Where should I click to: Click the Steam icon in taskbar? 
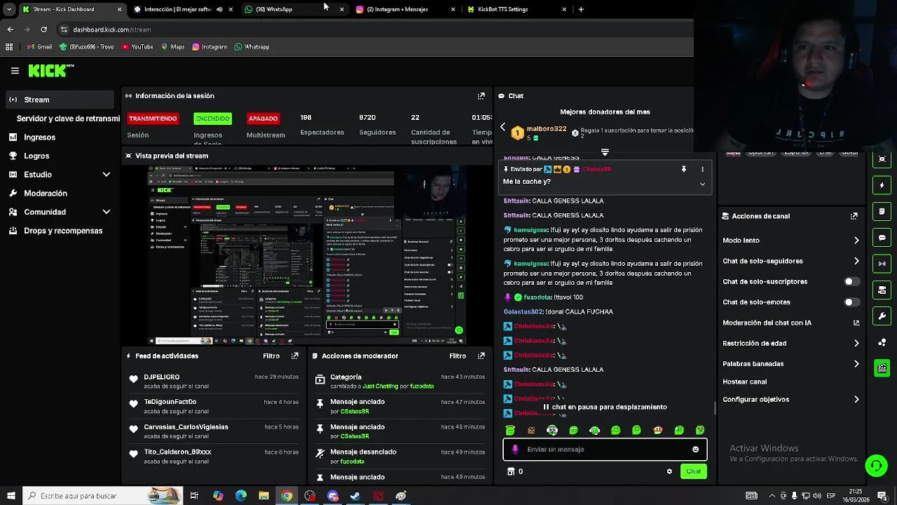pyautogui.click(x=355, y=496)
